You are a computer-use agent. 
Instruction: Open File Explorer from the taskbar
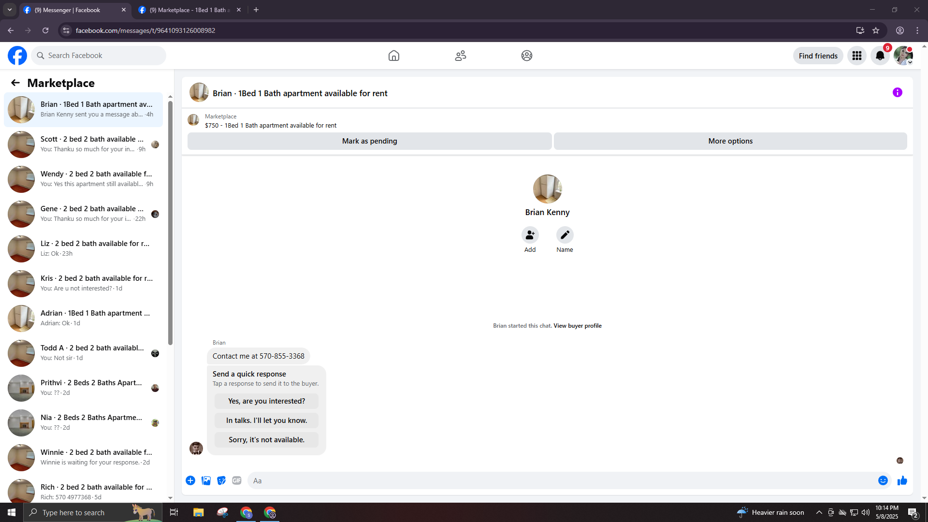click(199, 512)
